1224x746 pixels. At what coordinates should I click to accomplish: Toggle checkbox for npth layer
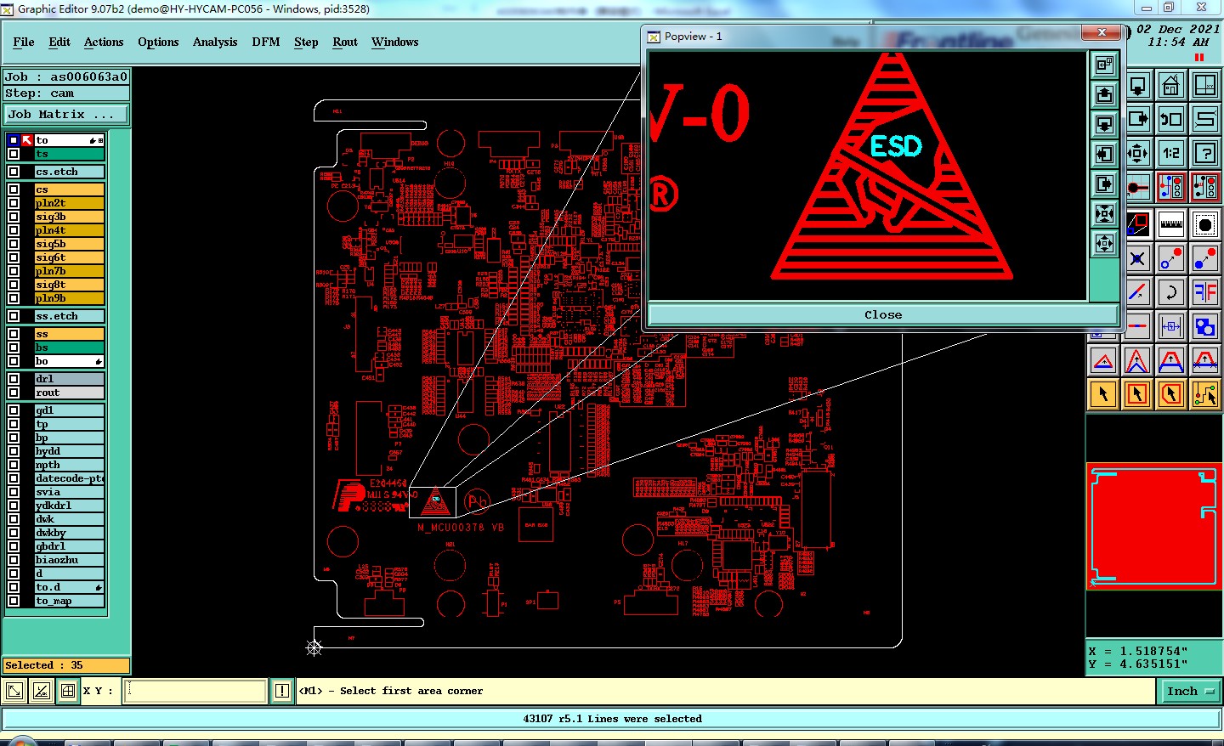(x=14, y=465)
